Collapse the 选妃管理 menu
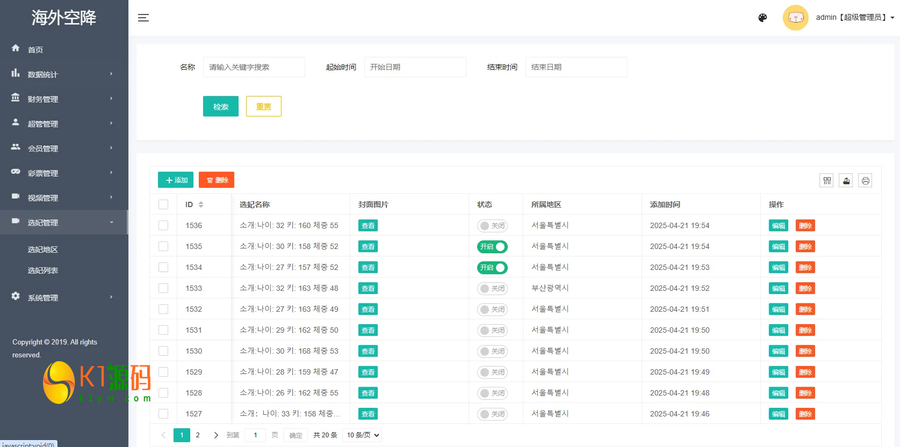 click(x=64, y=222)
